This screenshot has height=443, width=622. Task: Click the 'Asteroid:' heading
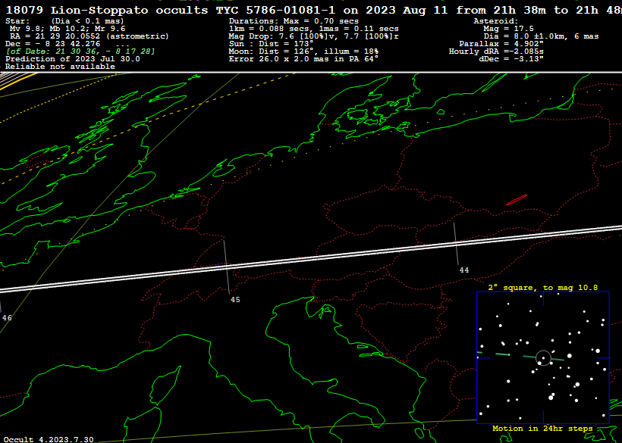(496, 21)
